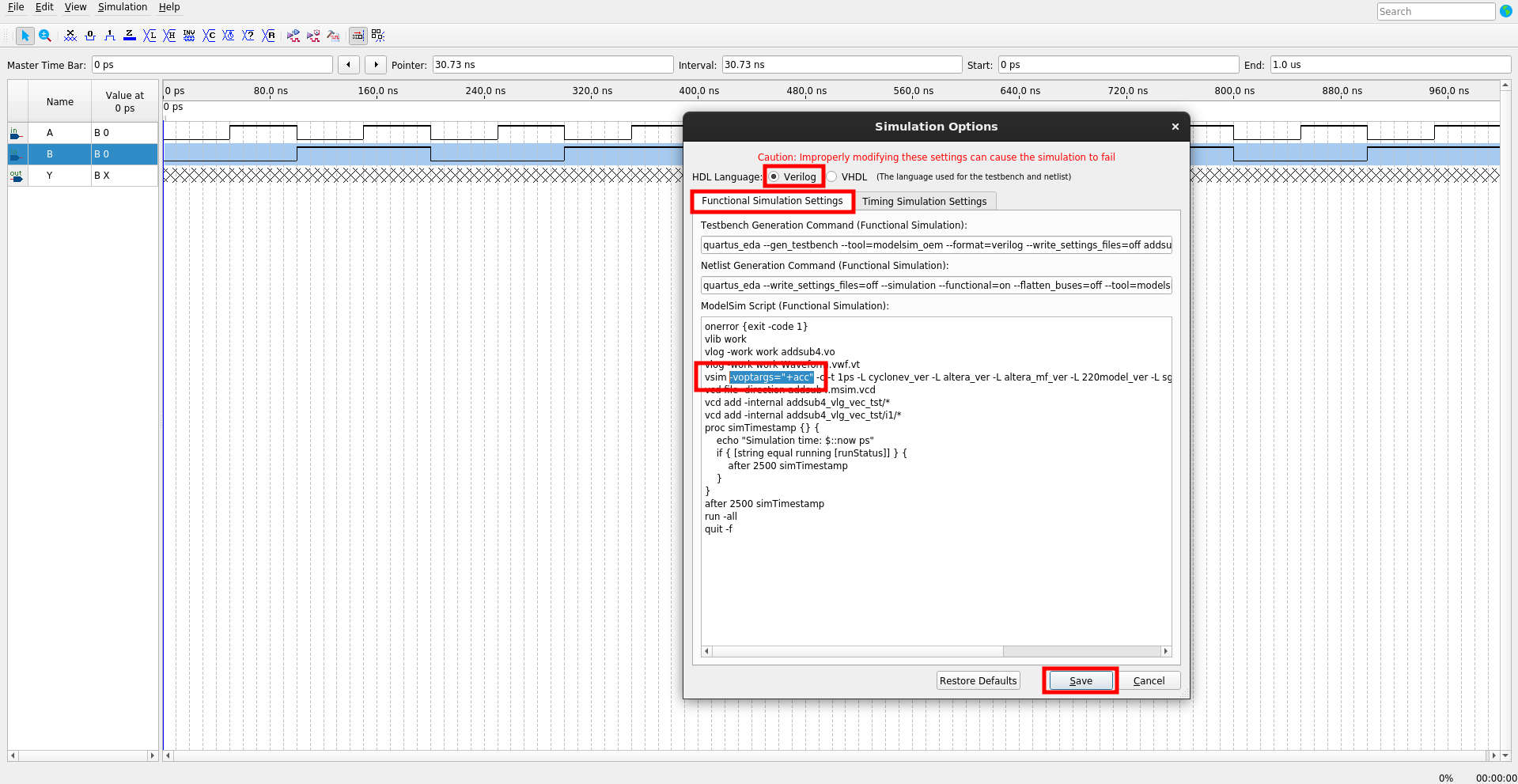Image resolution: width=1518 pixels, height=784 pixels.
Task: Open the View menu
Action: [x=75, y=7]
